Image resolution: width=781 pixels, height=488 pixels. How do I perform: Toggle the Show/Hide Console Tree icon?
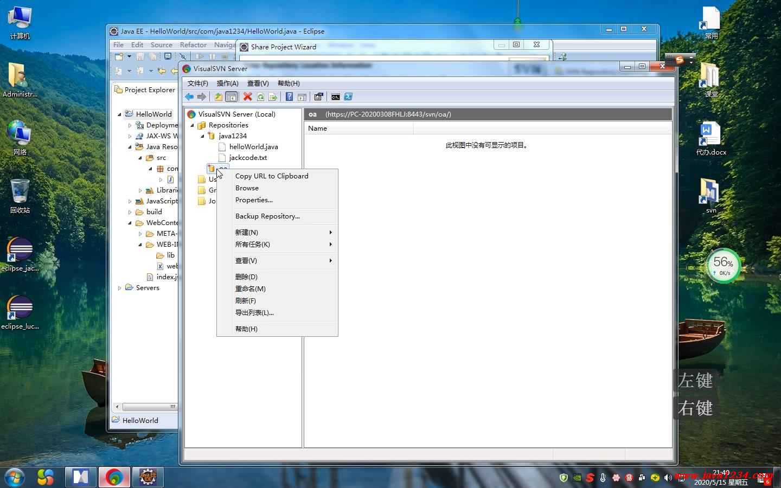231,97
